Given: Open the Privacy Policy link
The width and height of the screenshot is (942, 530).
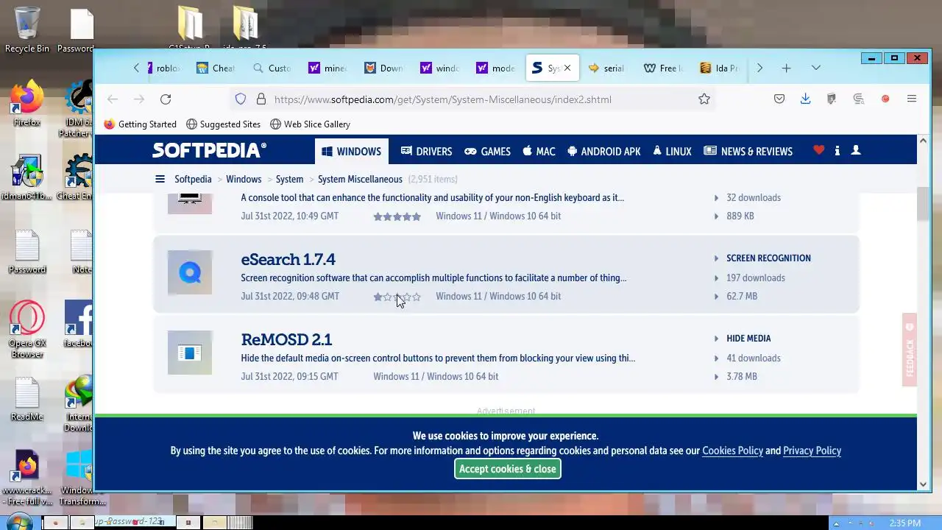Looking at the screenshot, I should [812, 451].
